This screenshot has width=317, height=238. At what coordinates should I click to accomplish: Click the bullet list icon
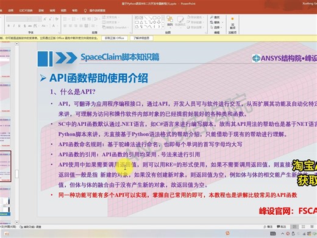click(x=66, y=19)
